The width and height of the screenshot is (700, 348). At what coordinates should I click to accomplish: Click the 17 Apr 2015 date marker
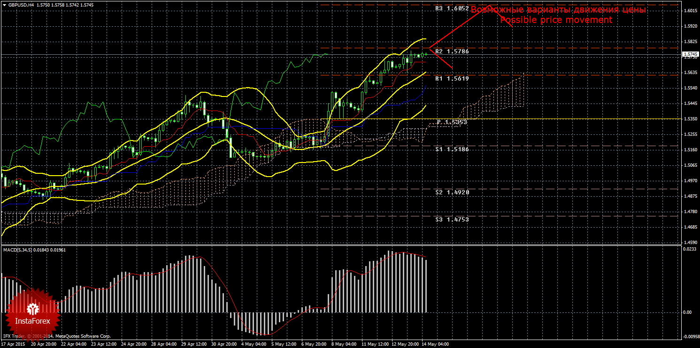13,344
